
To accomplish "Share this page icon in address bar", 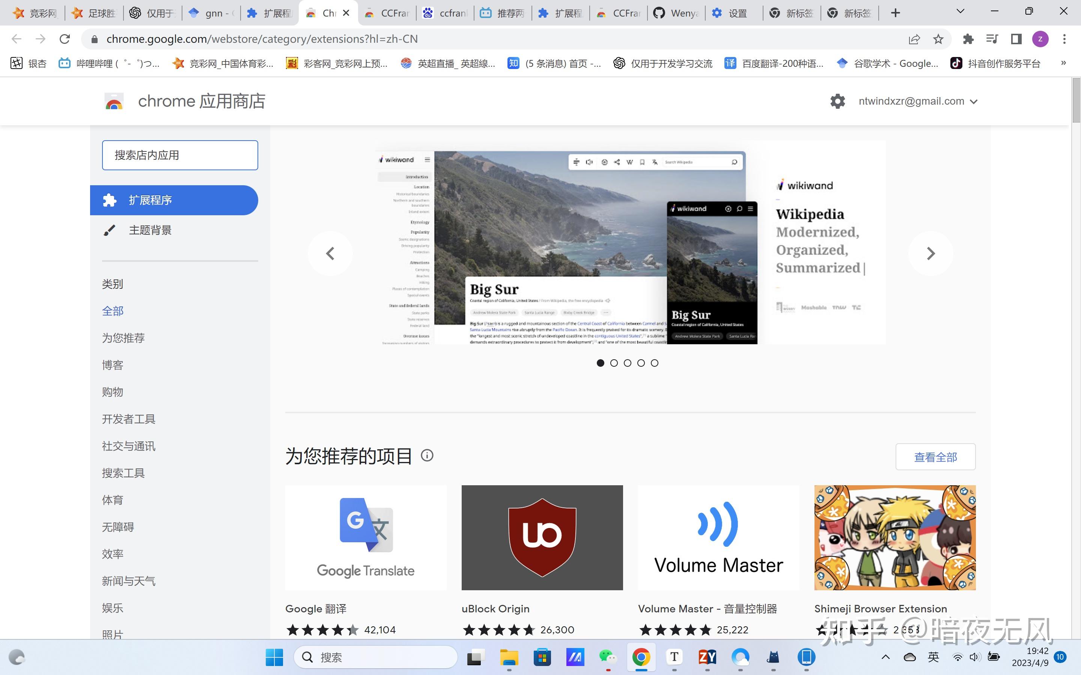I will (x=914, y=39).
